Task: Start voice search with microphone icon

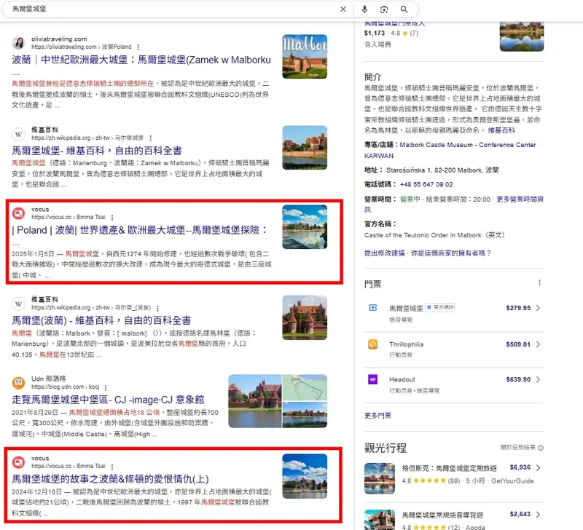Action: click(364, 9)
